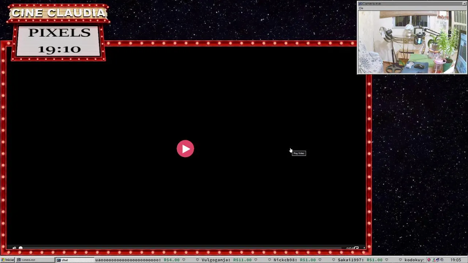The height and width of the screenshot is (263, 468).
Task: Click the R$4.00 donation amount
Action: (171, 260)
